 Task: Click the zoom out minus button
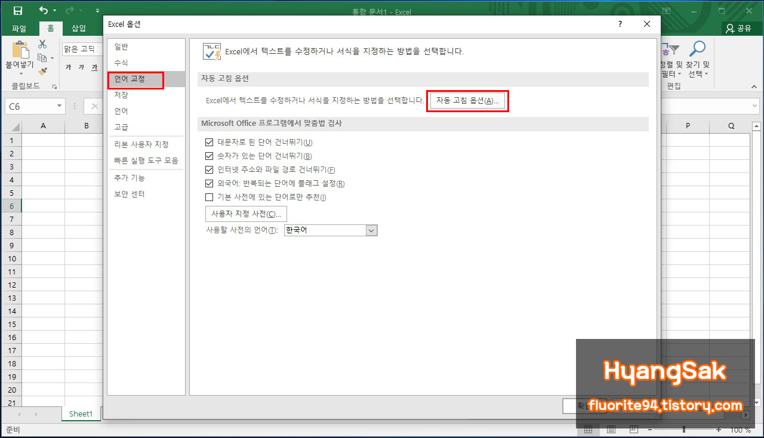[x=650, y=430]
